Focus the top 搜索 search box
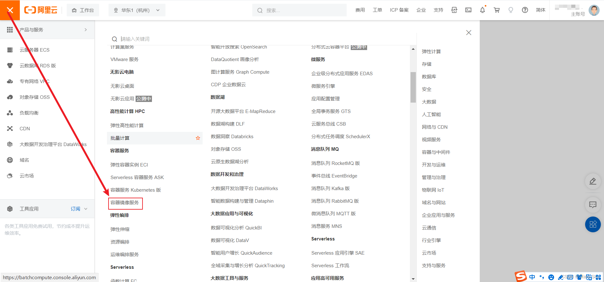The width and height of the screenshot is (604, 282). tap(299, 10)
